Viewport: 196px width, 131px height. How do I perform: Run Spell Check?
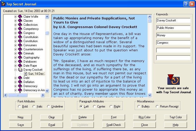[114, 125]
